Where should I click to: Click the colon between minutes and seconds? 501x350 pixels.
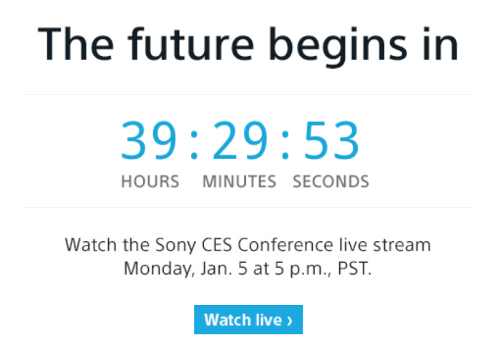pos(286,145)
